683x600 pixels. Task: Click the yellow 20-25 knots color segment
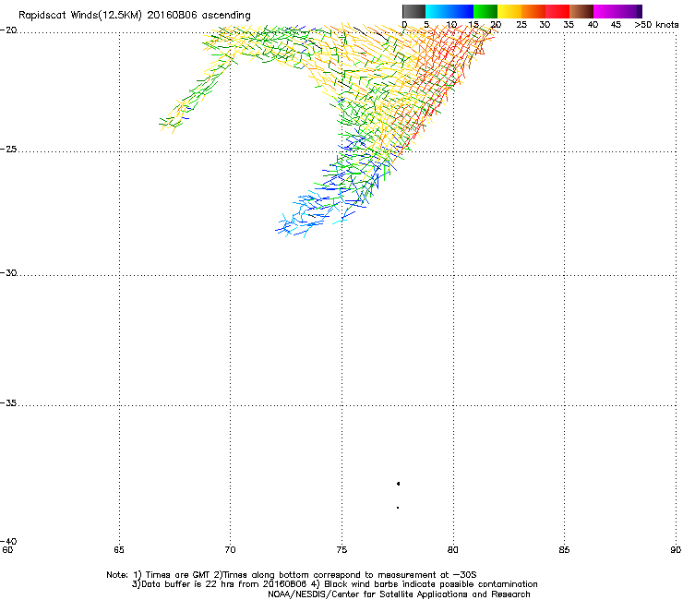pos(509,11)
